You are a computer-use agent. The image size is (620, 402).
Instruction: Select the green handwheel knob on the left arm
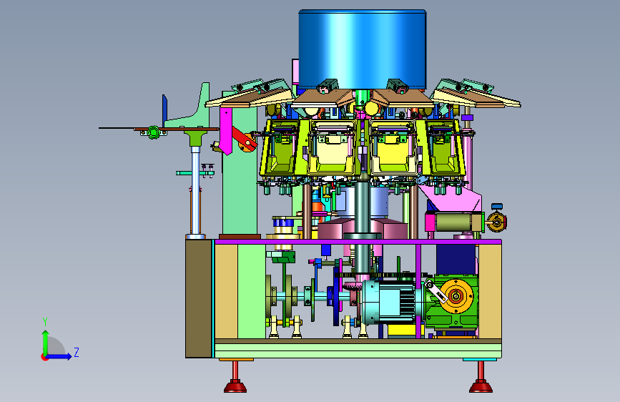[154, 132]
